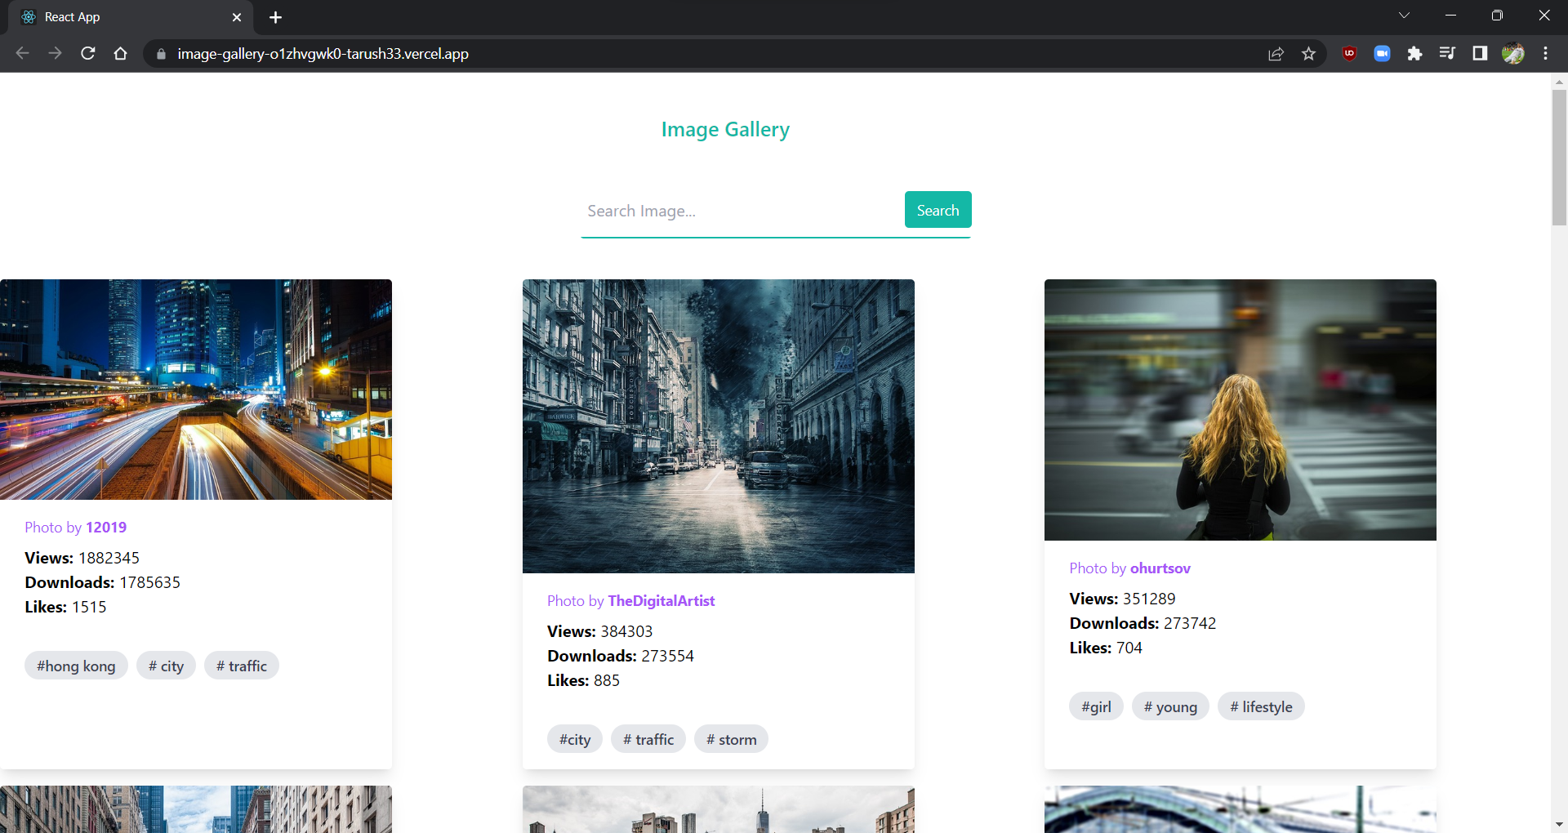View site security lock information

click(161, 54)
